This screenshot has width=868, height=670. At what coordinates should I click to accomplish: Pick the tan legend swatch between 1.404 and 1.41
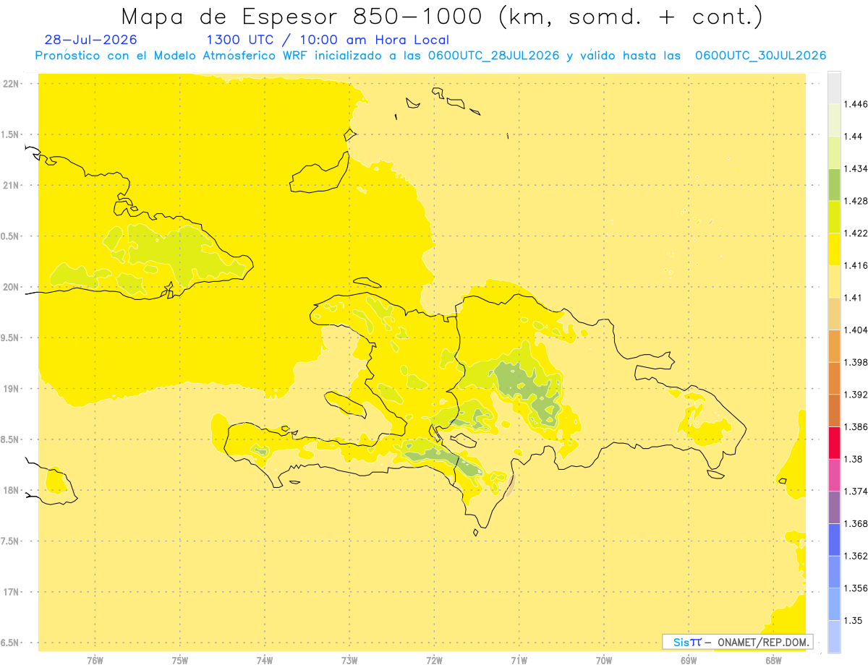click(x=834, y=314)
